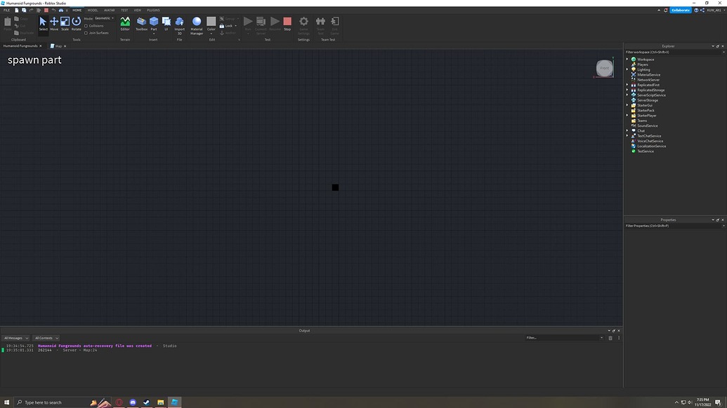Open the VIEW ribbon tab
Image resolution: width=727 pixels, height=408 pixels.
pos(138,10)
